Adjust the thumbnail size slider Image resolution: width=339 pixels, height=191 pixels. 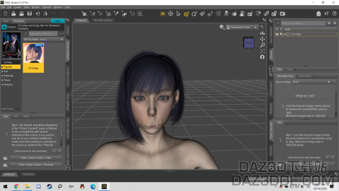coord(11,109)
